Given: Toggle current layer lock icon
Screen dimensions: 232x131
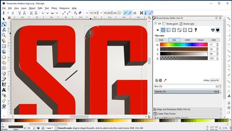Looking at the screenshot, I should [x=43, y=128].
